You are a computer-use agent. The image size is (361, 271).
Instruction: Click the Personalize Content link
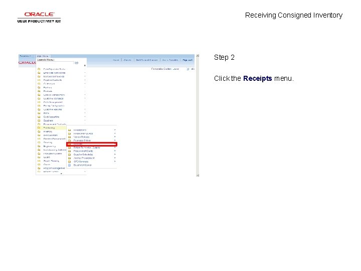point(161,69)
